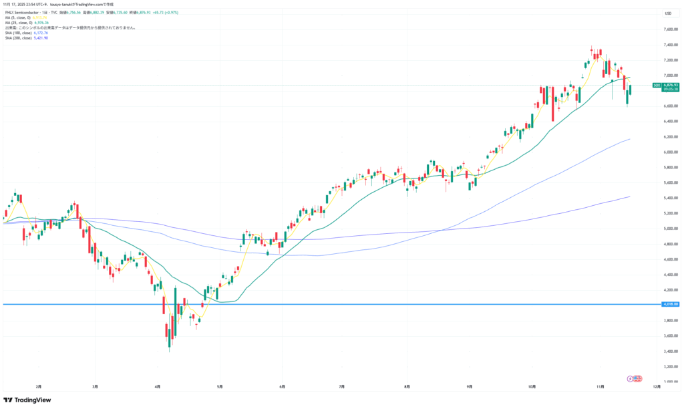Open the USD currency selector
Image resolution: width=684 pixels, height=409 pixels.
tap(667, 13)
